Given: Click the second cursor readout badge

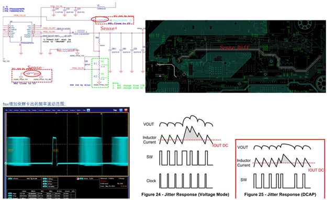Looking at the screenshot, I should [44, 181].
